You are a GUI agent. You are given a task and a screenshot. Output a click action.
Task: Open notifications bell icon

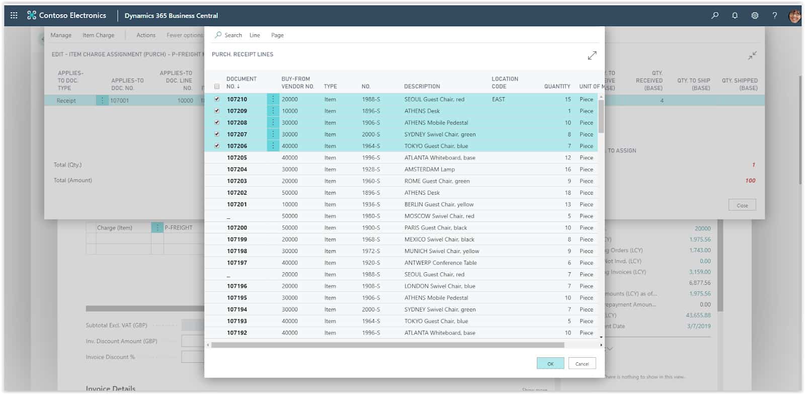735,15
